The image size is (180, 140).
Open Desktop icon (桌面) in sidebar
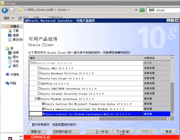coord(10,35)
